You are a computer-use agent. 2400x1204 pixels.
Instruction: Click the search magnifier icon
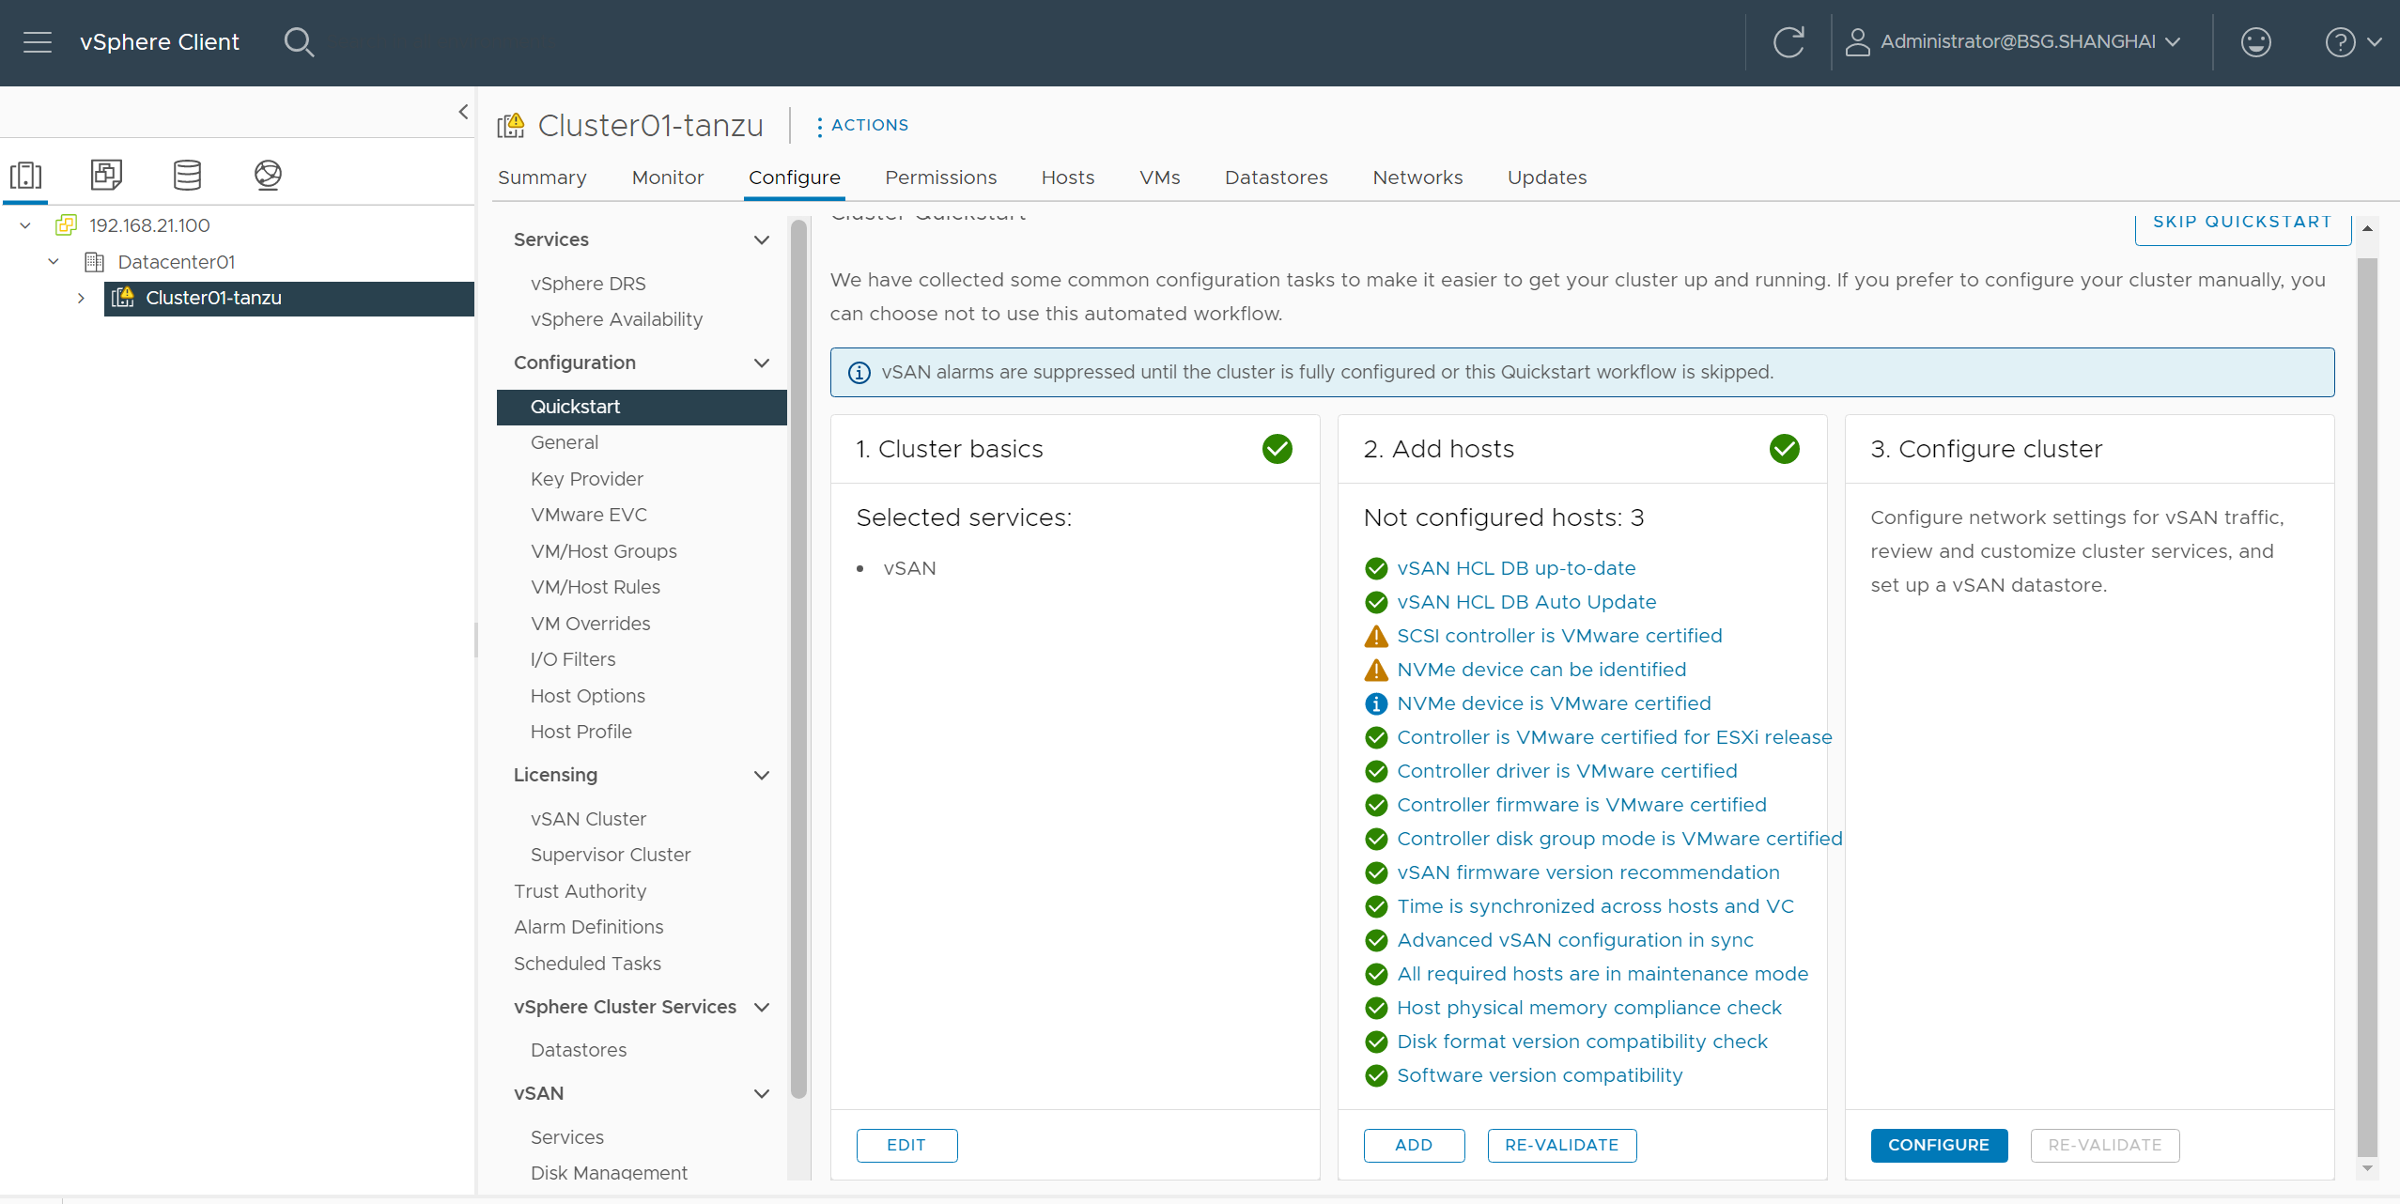tap(299, 42)
